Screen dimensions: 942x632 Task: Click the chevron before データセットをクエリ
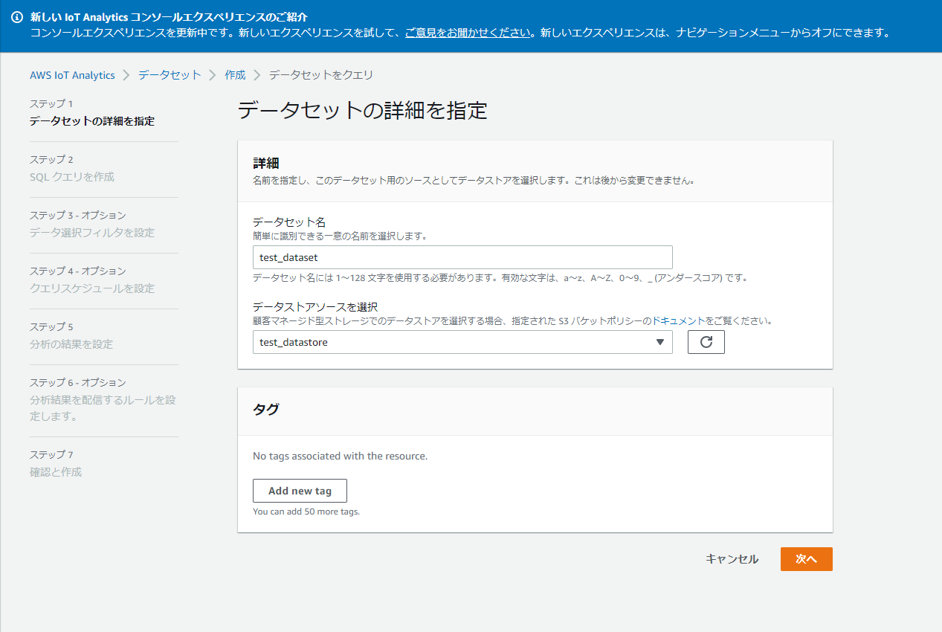[x=257, y=75]
